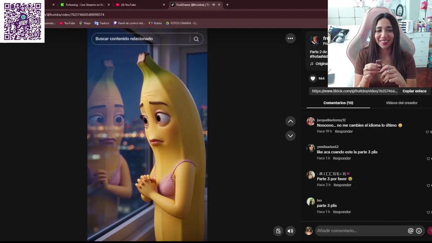The image size is (432, 243).
Task: Insert a mention with the @ icon
Action: (x=411, y=231)
